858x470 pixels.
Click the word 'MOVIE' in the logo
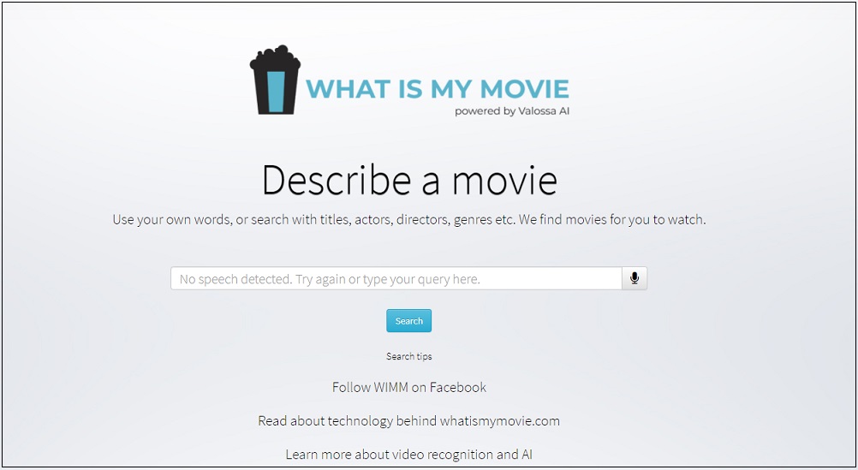(524, 89)
